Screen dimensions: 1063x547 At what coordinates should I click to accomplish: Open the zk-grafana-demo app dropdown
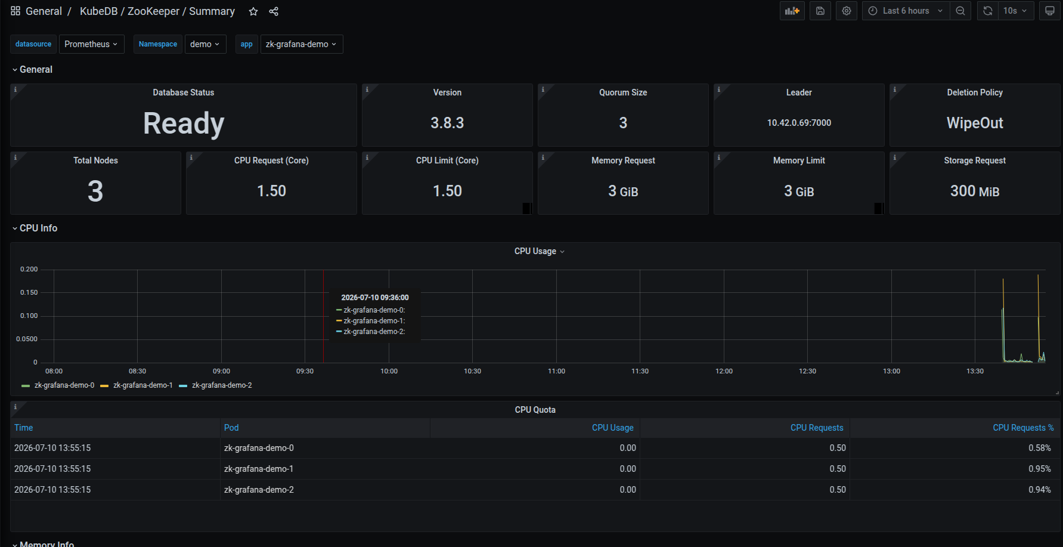(302, 44)
